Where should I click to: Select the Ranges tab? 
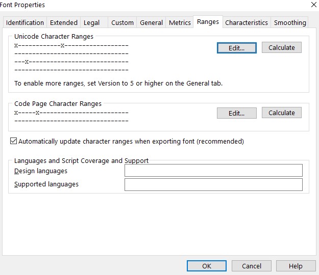(208, 22)
